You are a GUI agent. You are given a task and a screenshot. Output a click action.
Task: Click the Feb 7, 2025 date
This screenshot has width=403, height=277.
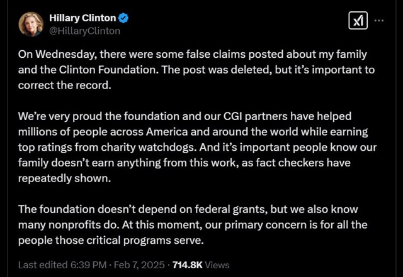tap(139, 264)
